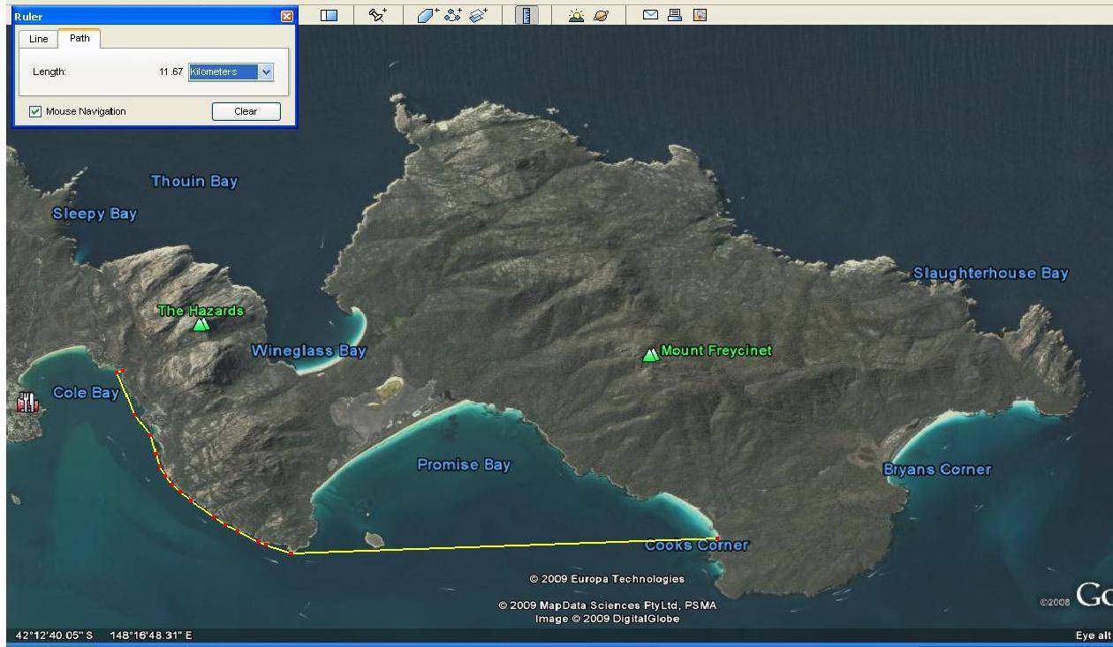Switch to the Line tab

click(x=39, y=39)
